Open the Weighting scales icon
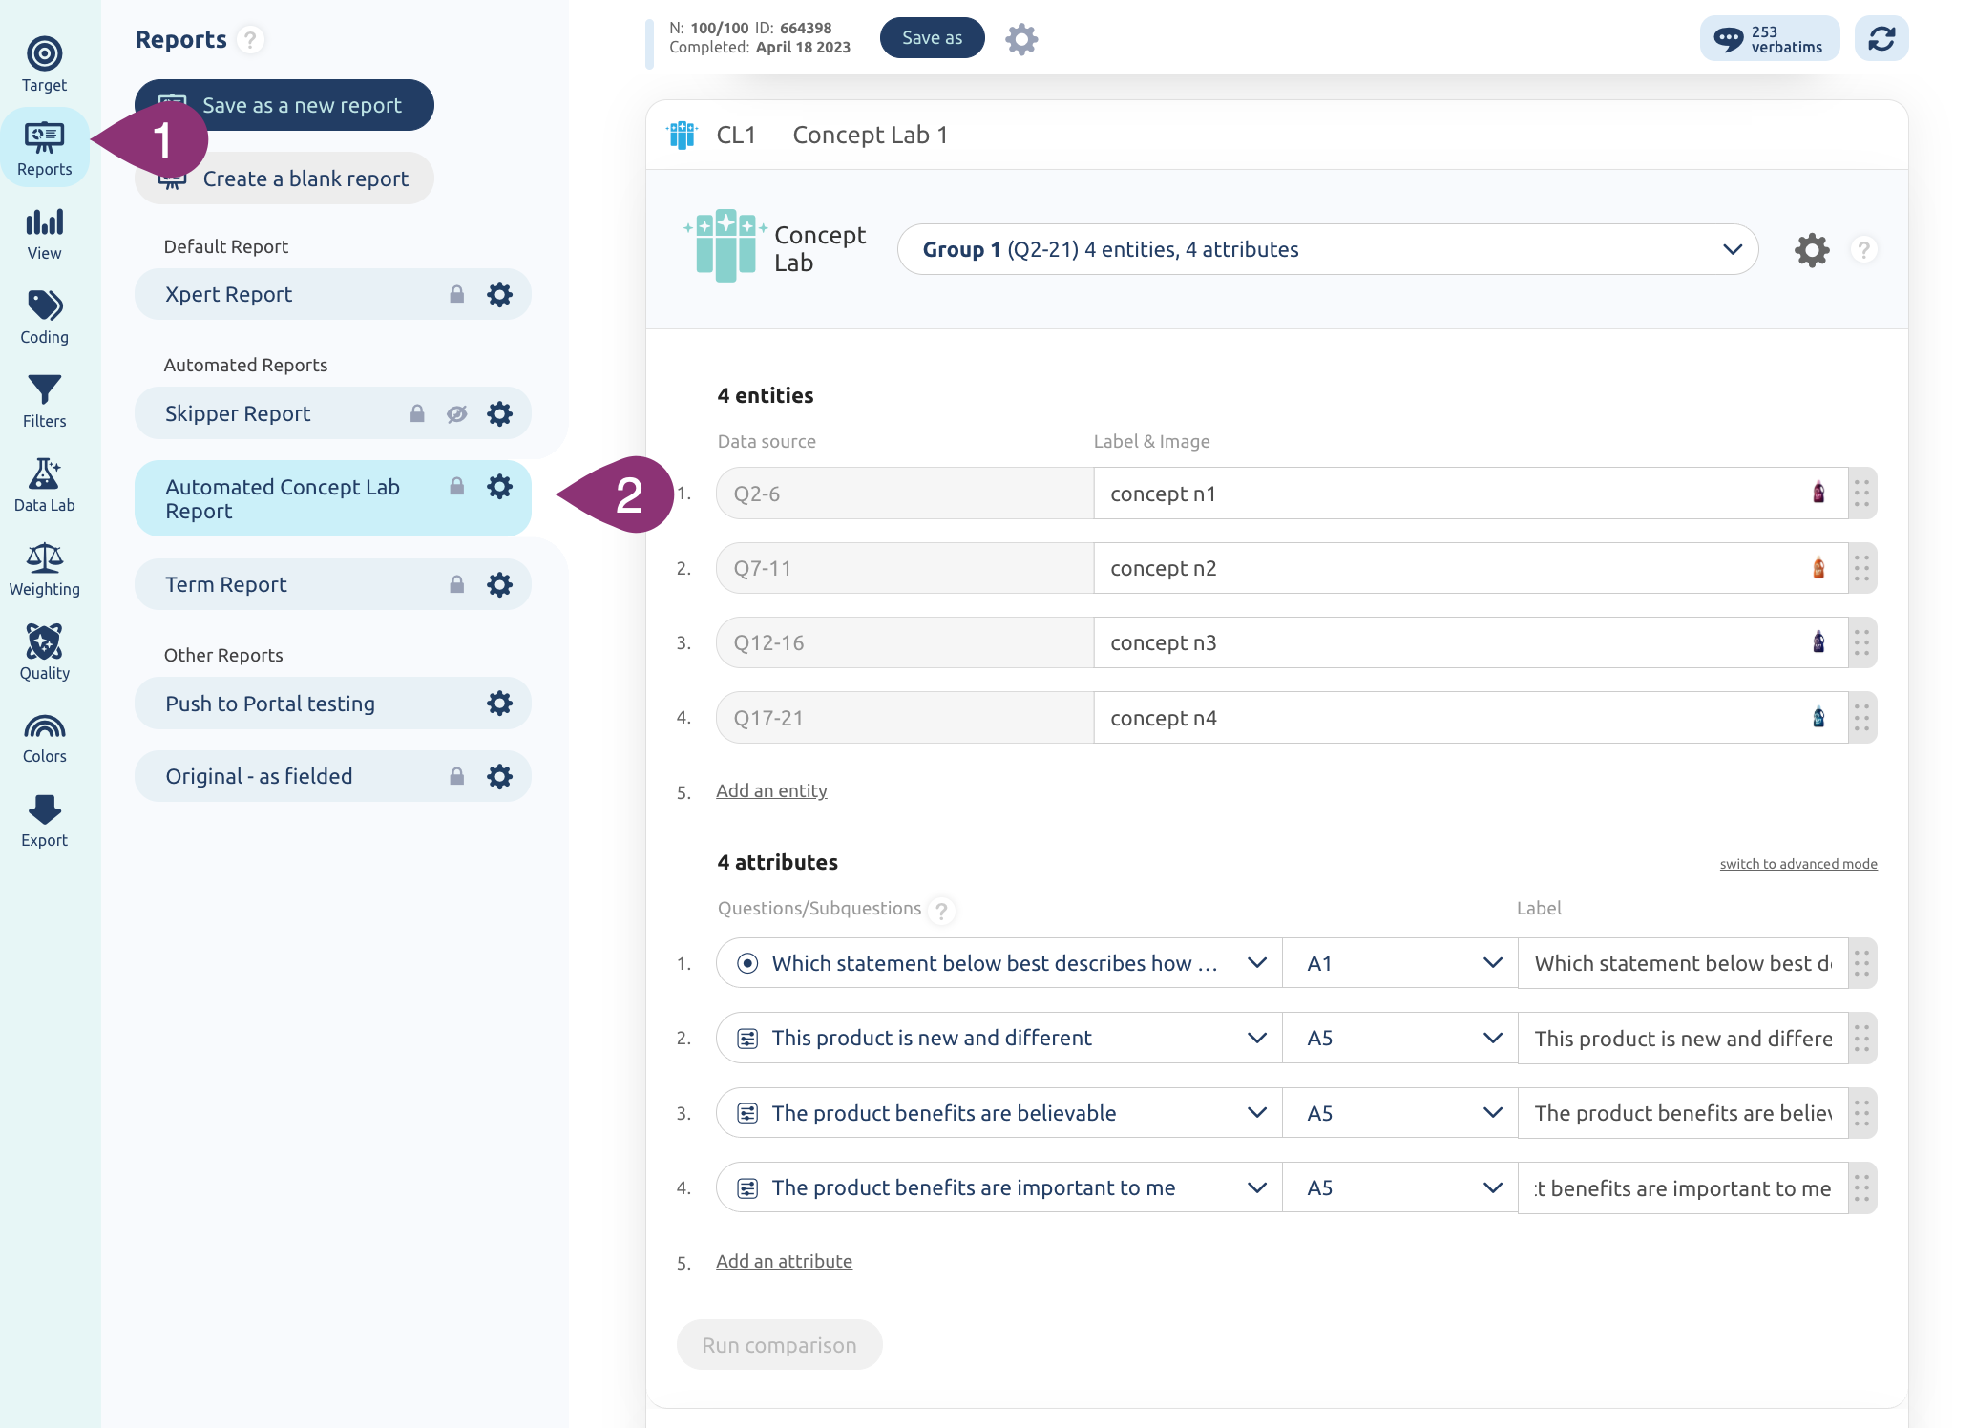Image resolution: width=1976 pixels, height=1428 pixels. [x=44, y=557]
